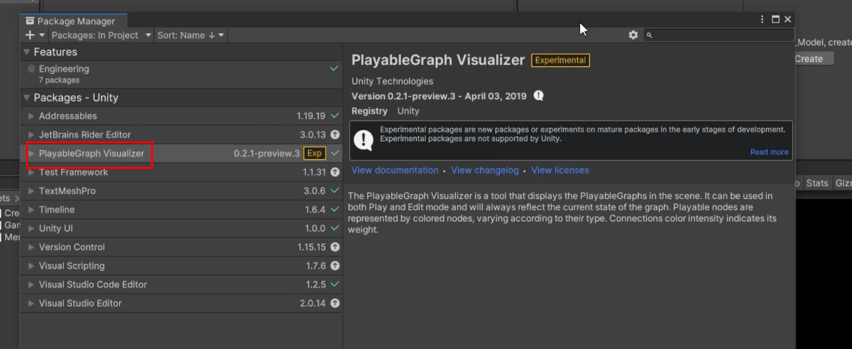Click the Unity Technologies author text
Image resolution: width=852 pixels, height=349 pixels.
pos(392,81)
